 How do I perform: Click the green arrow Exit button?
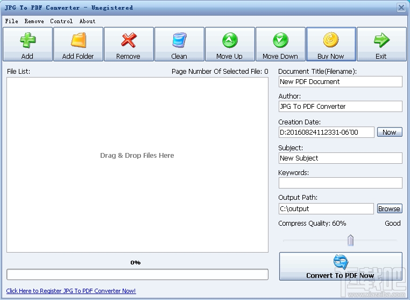click(x=382, y=44)
